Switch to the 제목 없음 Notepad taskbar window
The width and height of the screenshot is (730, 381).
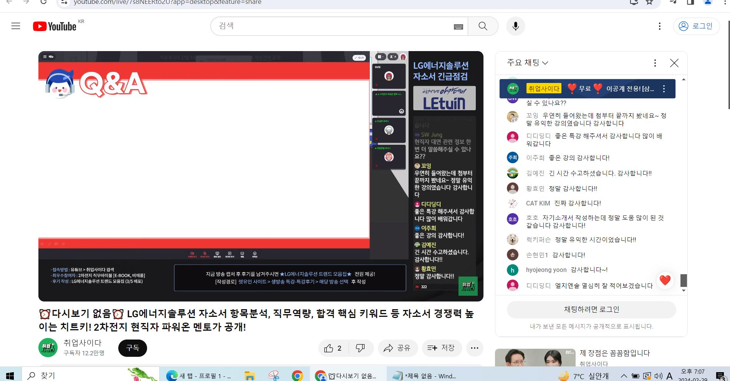[x=424, y=376]
